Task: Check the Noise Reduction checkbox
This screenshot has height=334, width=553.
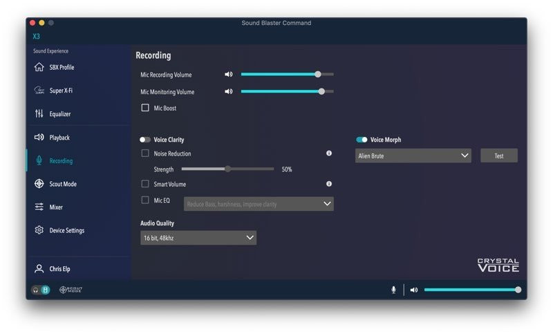Action: 145,154
